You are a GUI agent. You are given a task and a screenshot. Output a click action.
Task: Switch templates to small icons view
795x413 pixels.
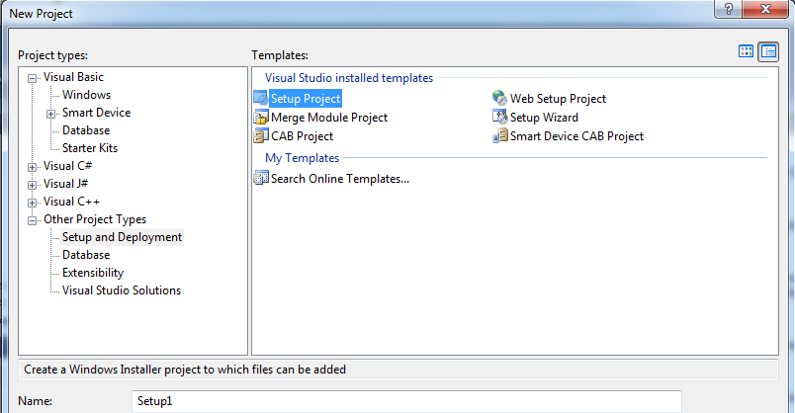[x=768, y=51]
